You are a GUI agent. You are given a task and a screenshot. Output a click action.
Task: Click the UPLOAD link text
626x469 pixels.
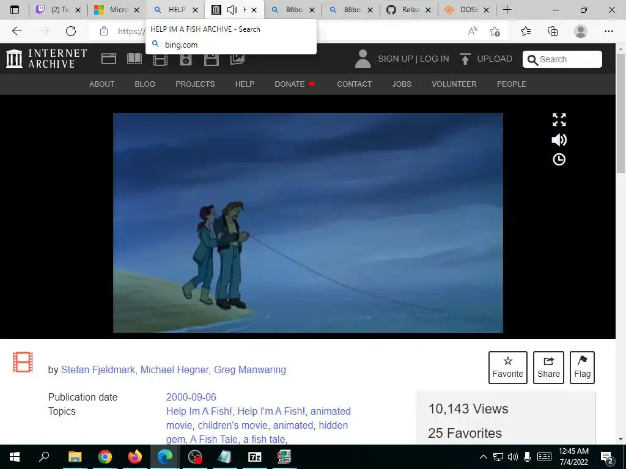[495, 59]
